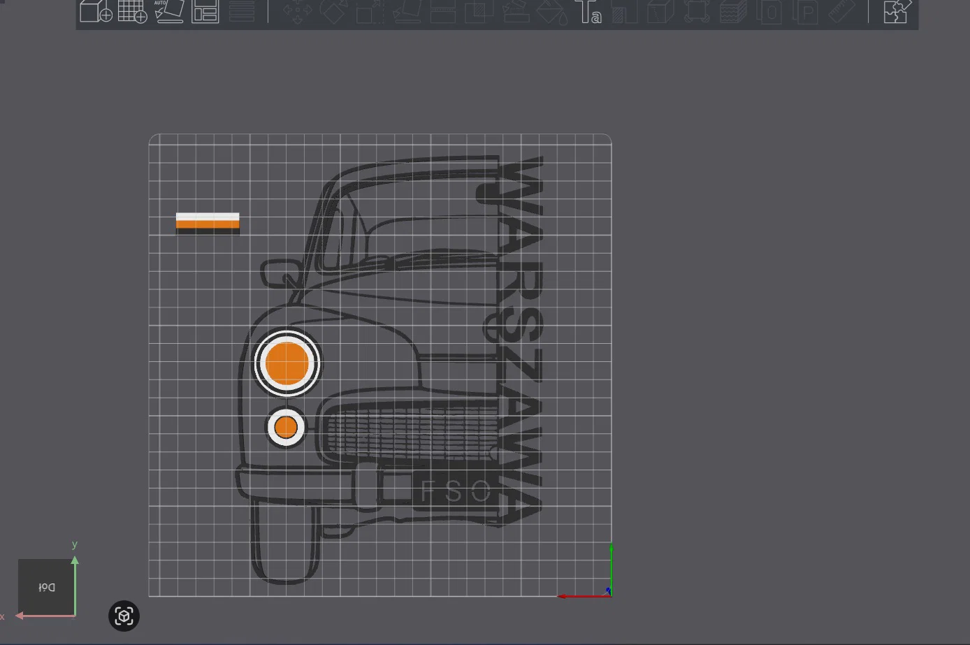Select the large orange headlight on the plate
The height and width of the screenshot is (645, 970).
pyautogui.click(x=287, y=363)
